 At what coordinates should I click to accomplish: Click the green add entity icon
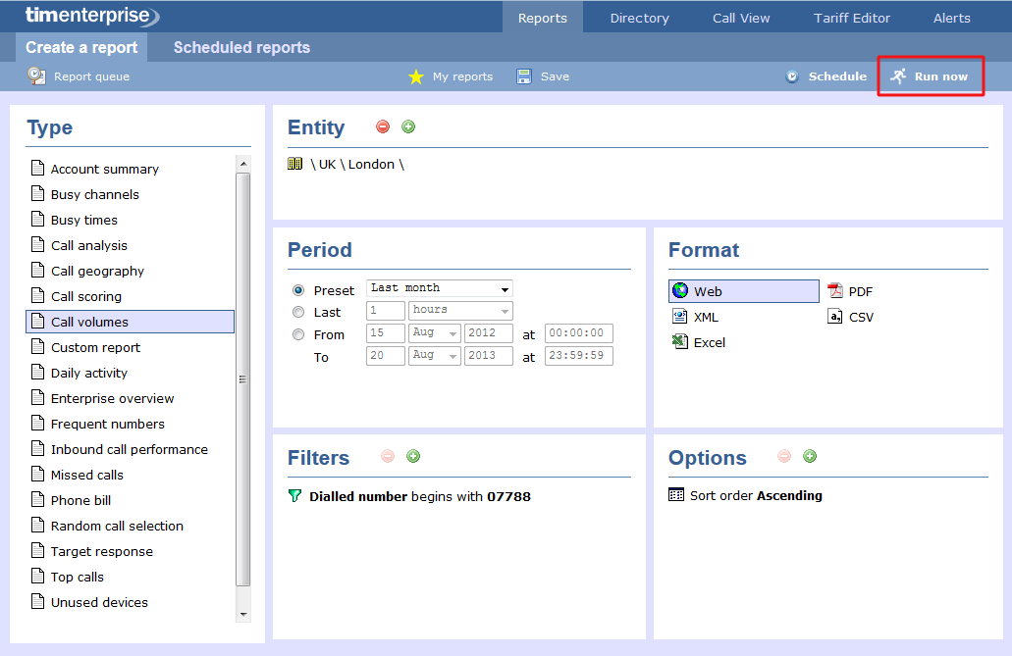(x=408, y=127)
